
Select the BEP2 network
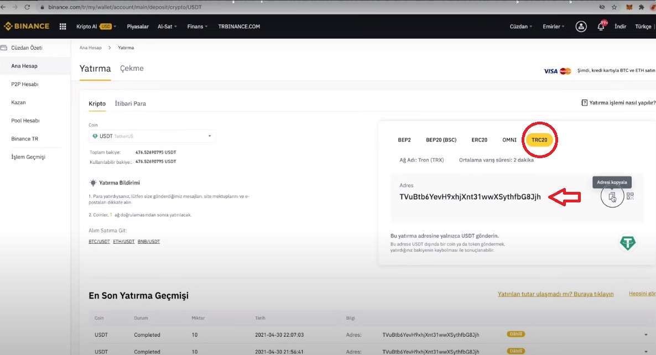404,140
